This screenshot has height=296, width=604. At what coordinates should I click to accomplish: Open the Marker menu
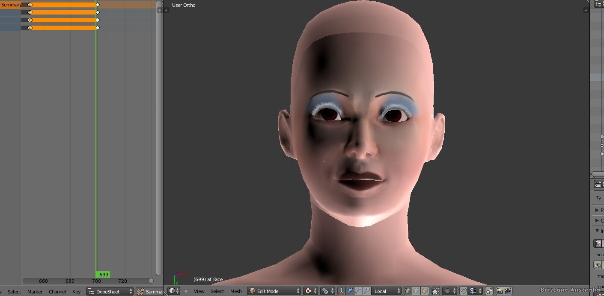(x=35, y=292)
